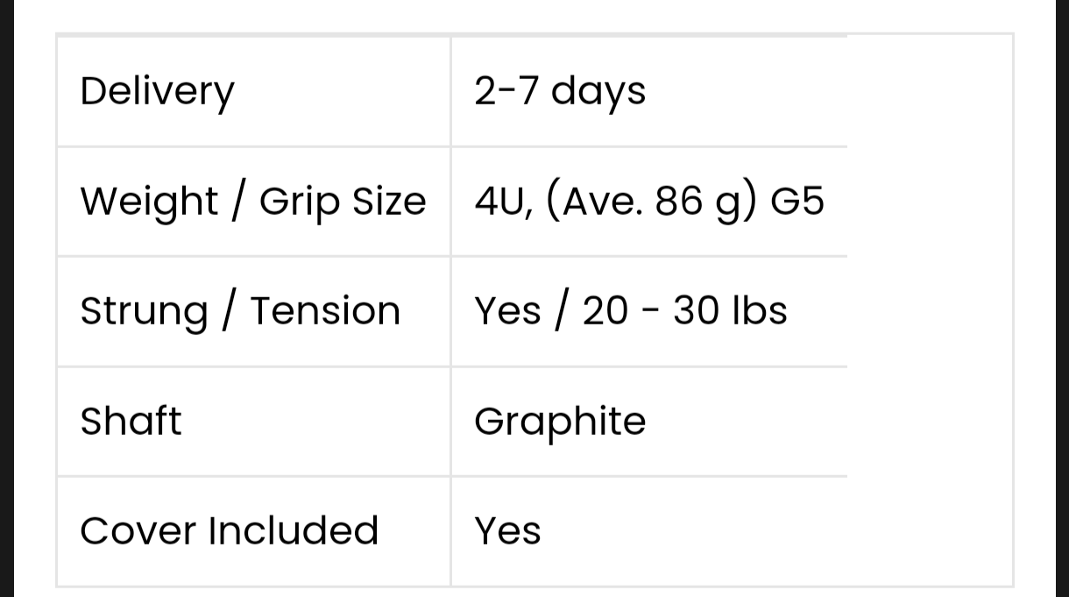Click the word "Strung" in the row label
The image size is (1069, 597).
pos(144,311)
